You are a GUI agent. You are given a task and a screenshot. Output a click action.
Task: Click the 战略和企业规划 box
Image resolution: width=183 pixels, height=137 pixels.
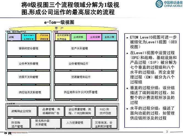point(22,111)
